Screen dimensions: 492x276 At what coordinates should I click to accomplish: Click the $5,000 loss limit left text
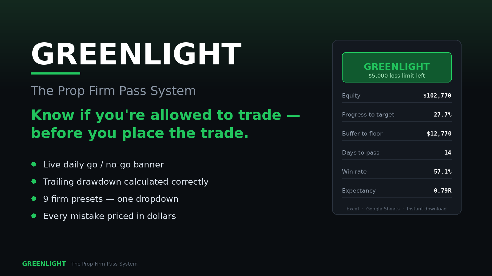pos(397,76)
